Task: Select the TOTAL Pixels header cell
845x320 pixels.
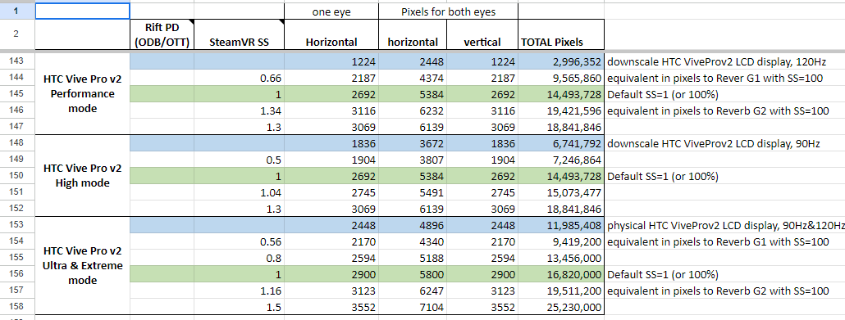Action: point(561,34)
